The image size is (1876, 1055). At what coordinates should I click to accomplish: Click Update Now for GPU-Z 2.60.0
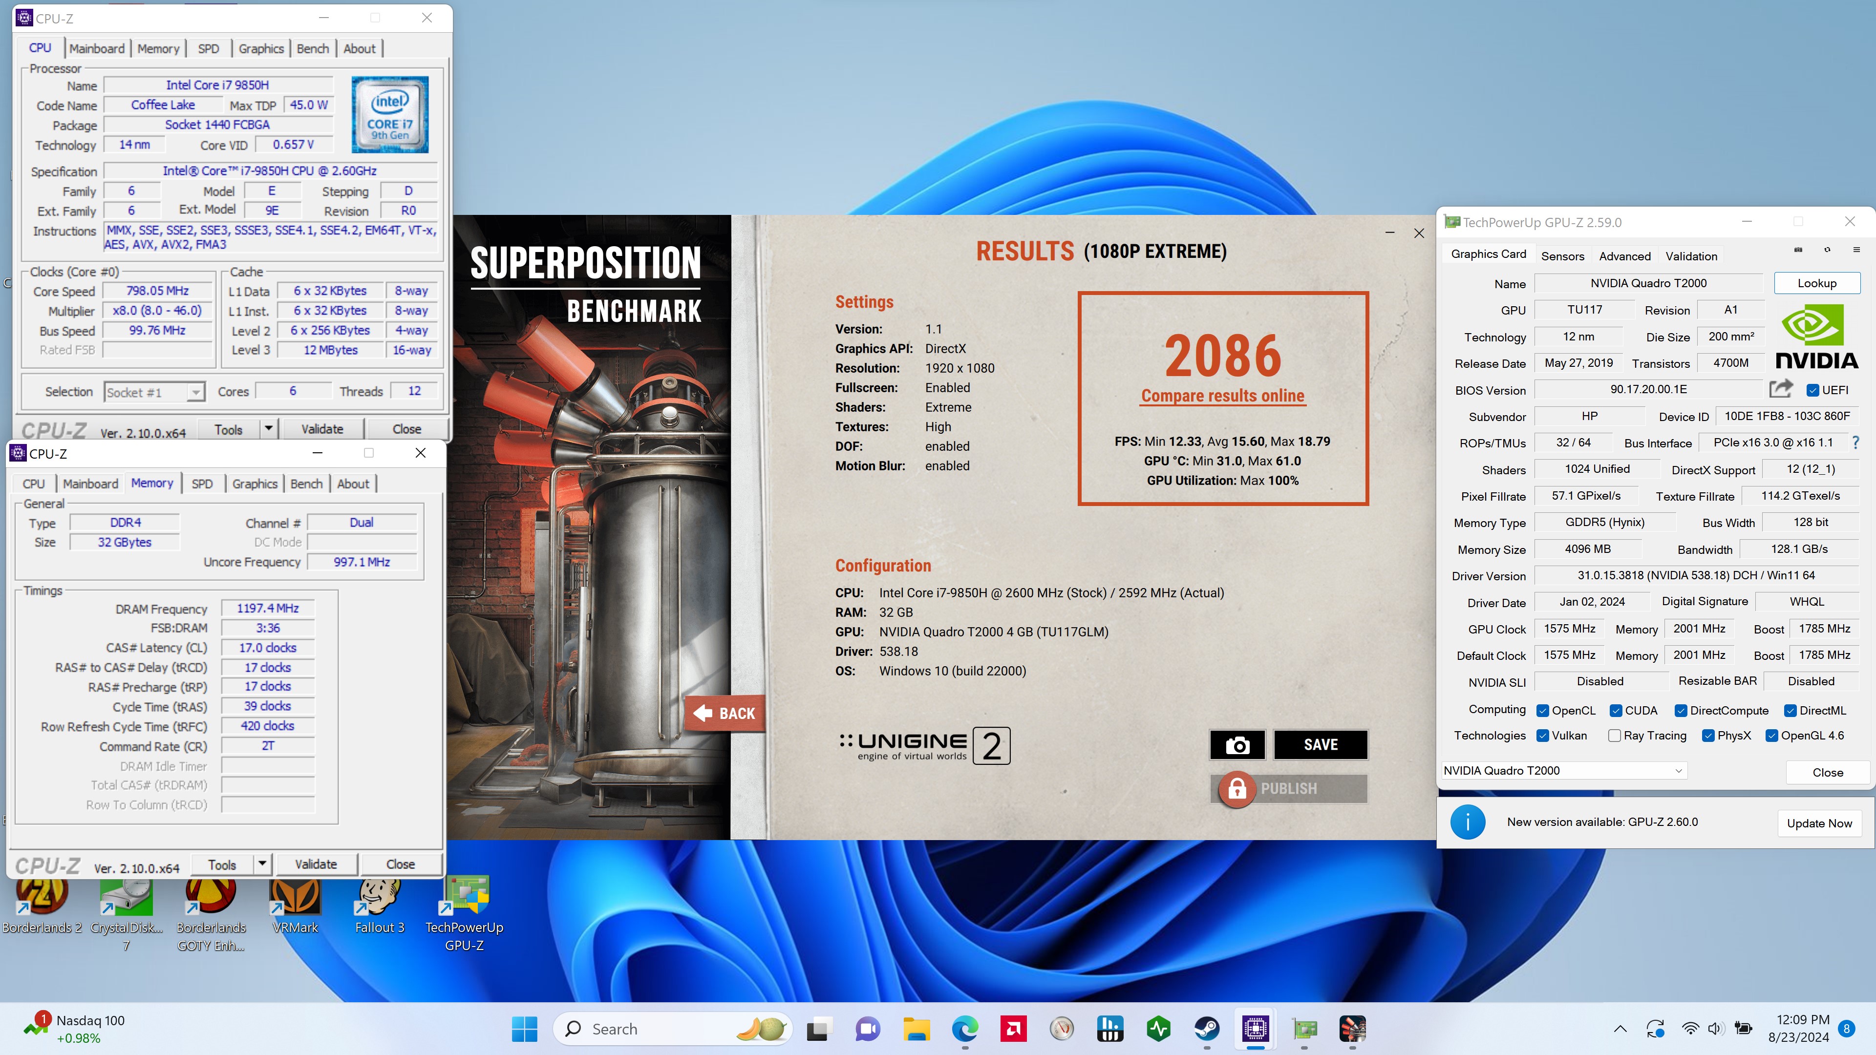1819,823
